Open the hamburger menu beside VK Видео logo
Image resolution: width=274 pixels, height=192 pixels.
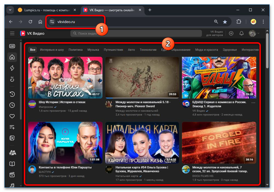(x=12, y=33)
